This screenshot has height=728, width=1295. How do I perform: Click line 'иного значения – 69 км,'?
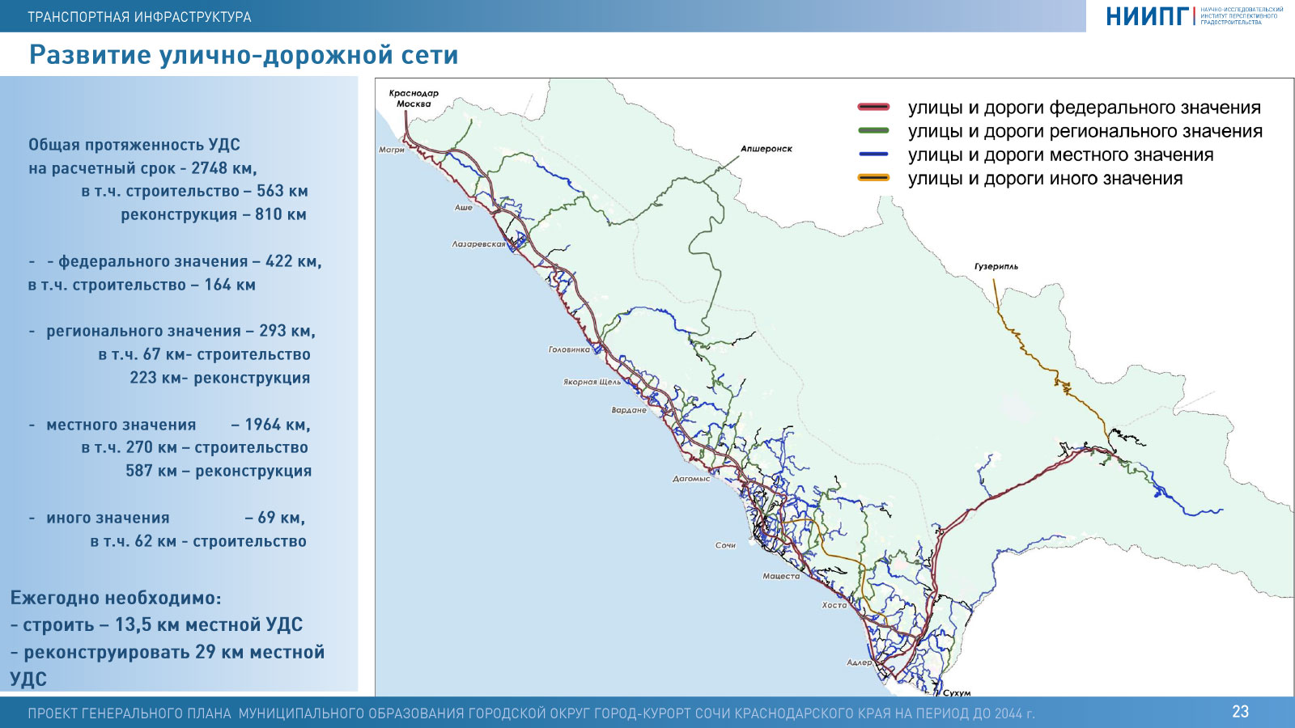[176, 518]
